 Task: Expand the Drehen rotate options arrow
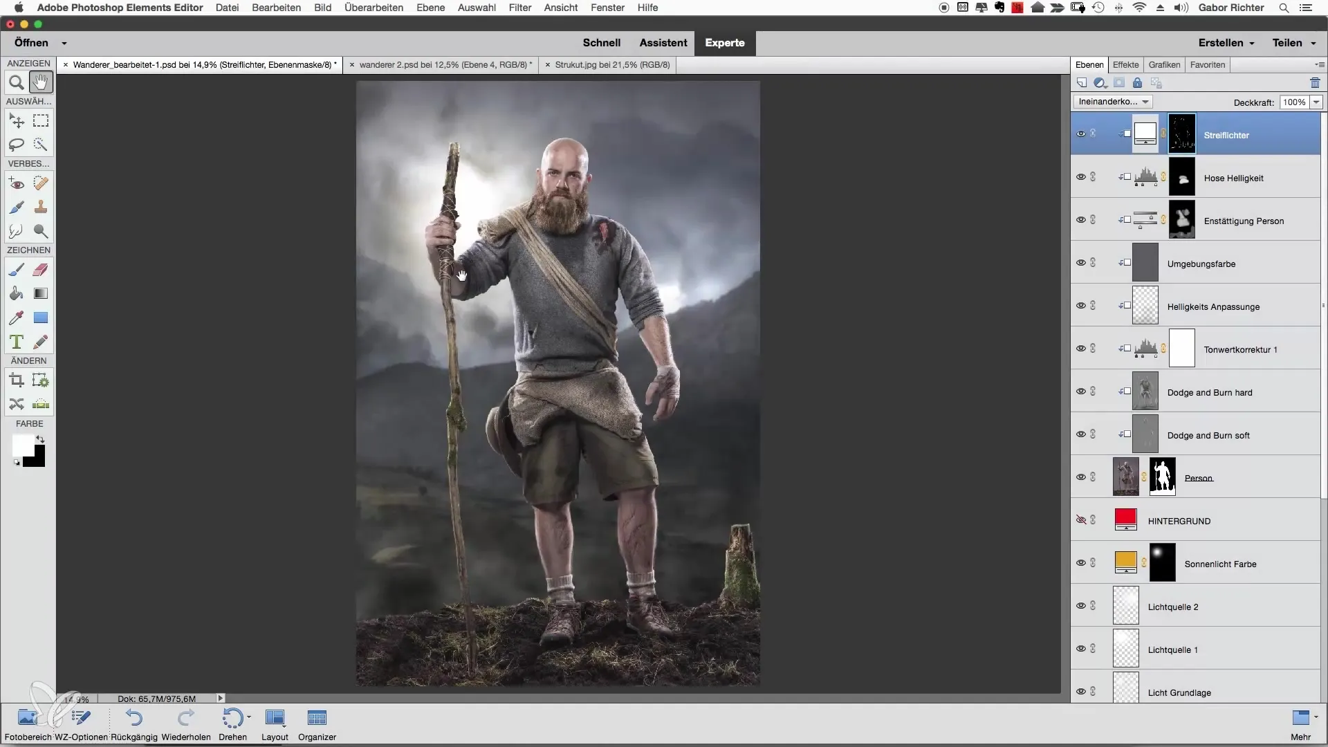click(248, 717)
